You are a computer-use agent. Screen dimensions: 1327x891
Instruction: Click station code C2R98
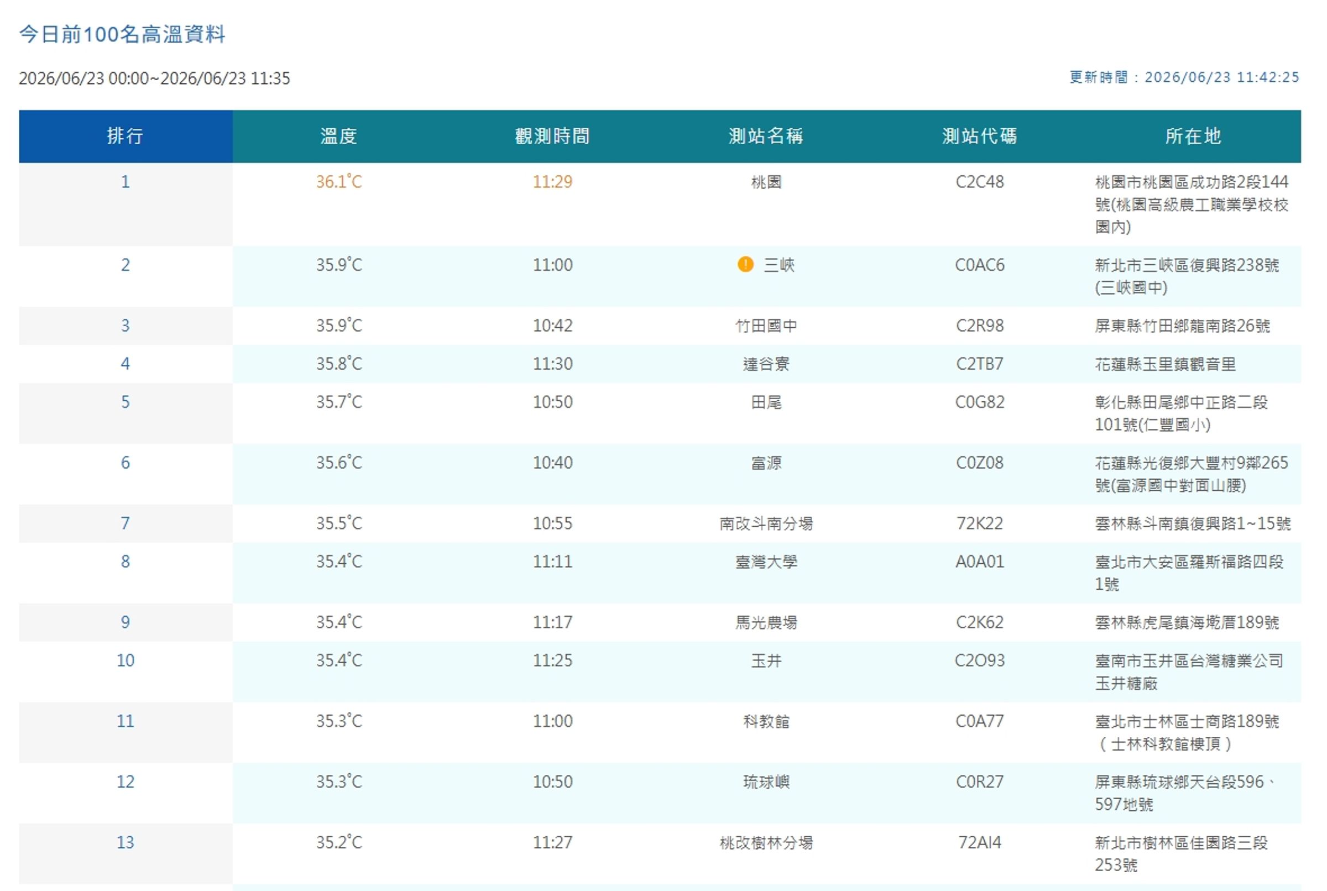click(x=980, y=326)
